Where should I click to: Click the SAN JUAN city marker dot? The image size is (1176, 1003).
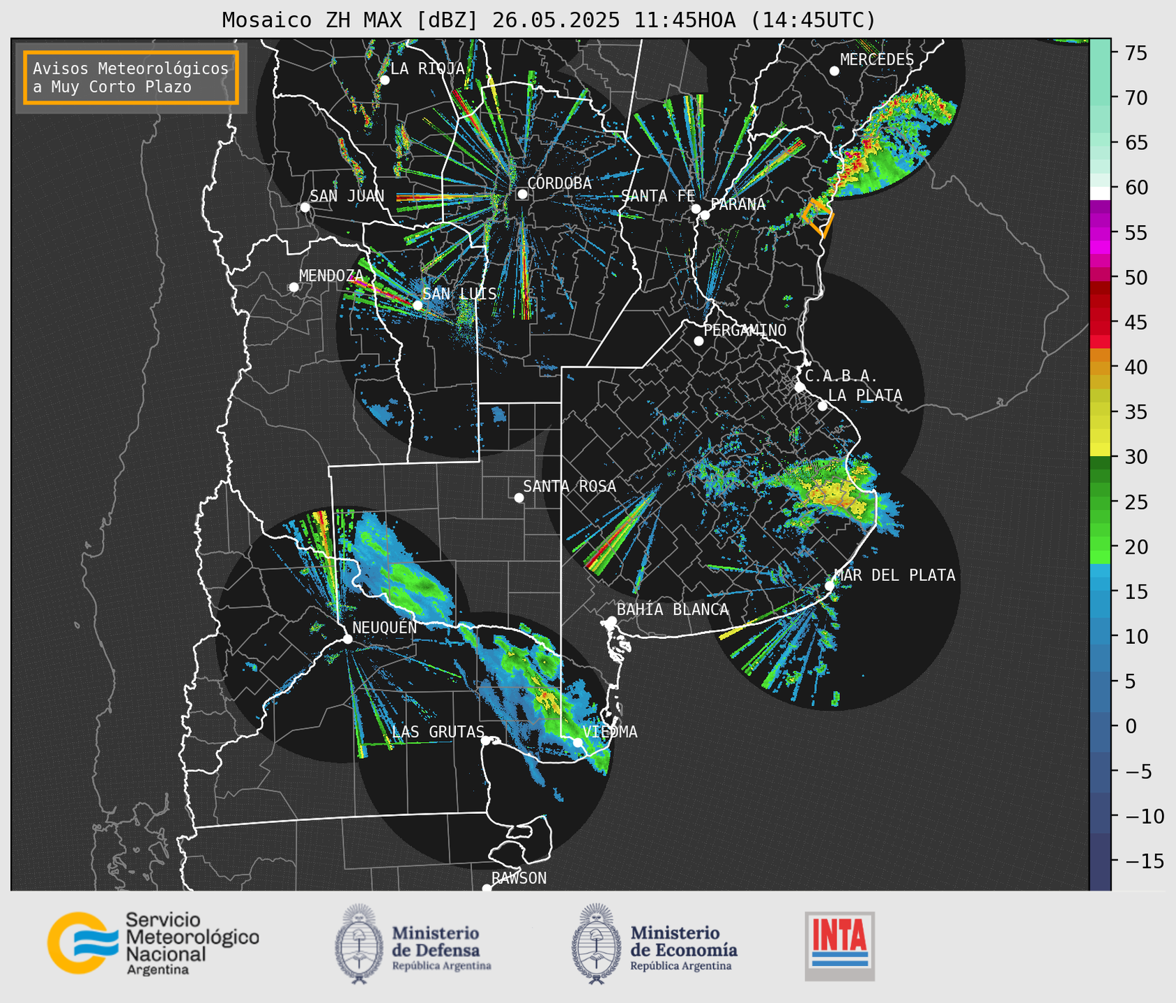click(305, 207)
